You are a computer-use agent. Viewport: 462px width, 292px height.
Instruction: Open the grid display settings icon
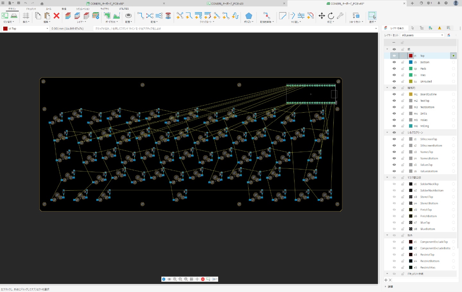[26, 16]
